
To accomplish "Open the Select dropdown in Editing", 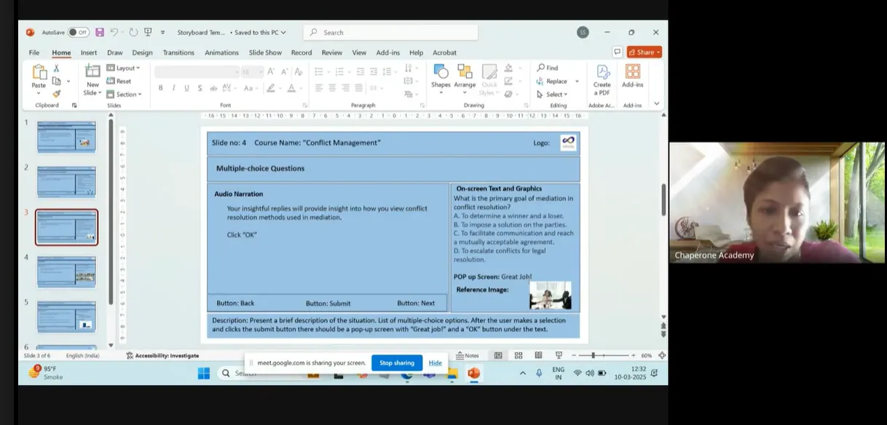I will (x=553, y=94).
